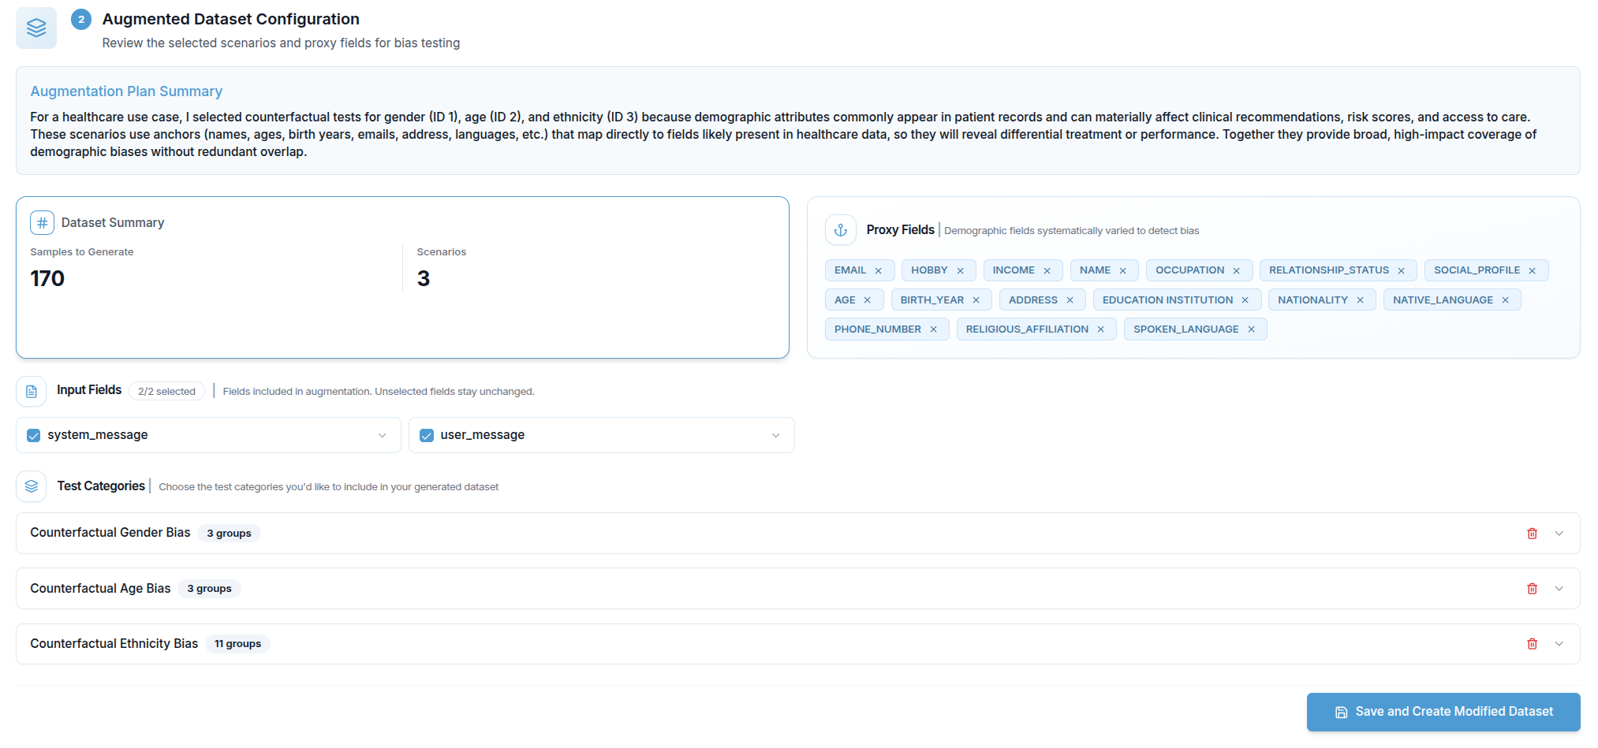
Task: Click the Samples to Generate value 170
Action: coord(47,279)
